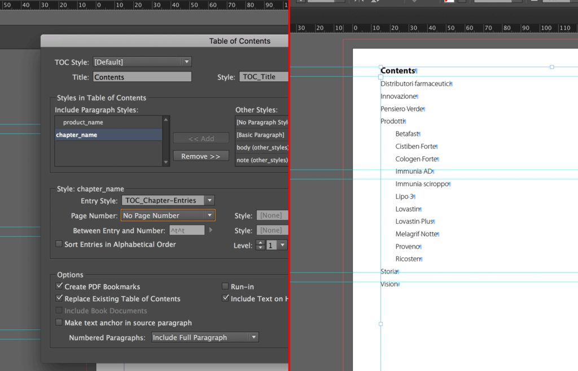
Task: Select product_name in Include Paragraph Styles list
Action: [x=108, y=122]
